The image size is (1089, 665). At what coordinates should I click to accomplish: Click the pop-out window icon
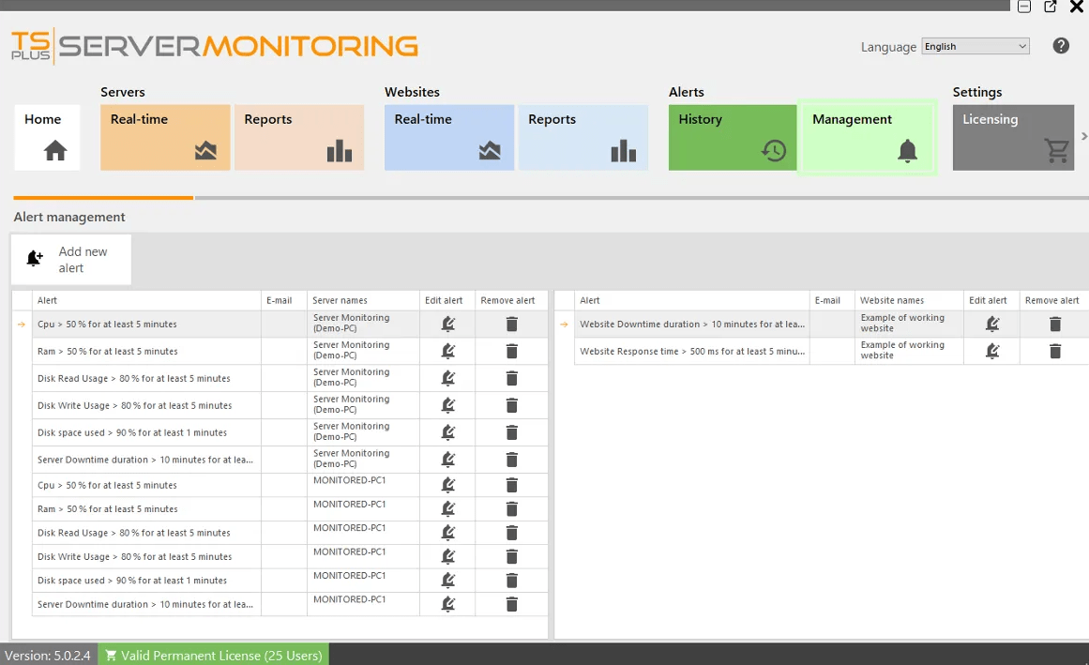pos(1051,7)
